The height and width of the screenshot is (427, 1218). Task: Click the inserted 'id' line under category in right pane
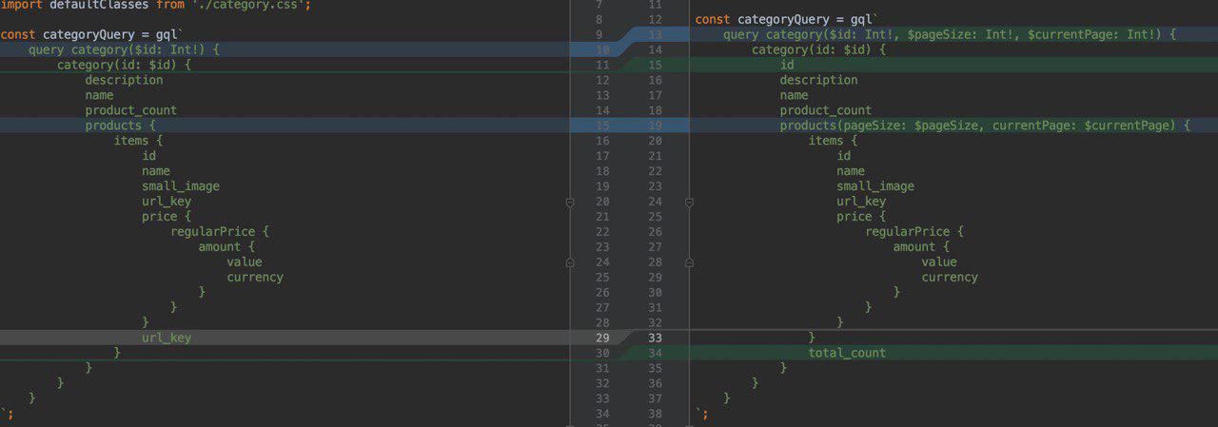(x=787, y=65)
